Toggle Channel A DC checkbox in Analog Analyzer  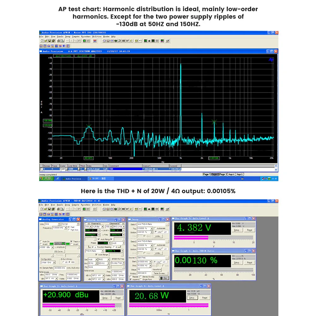86,223
